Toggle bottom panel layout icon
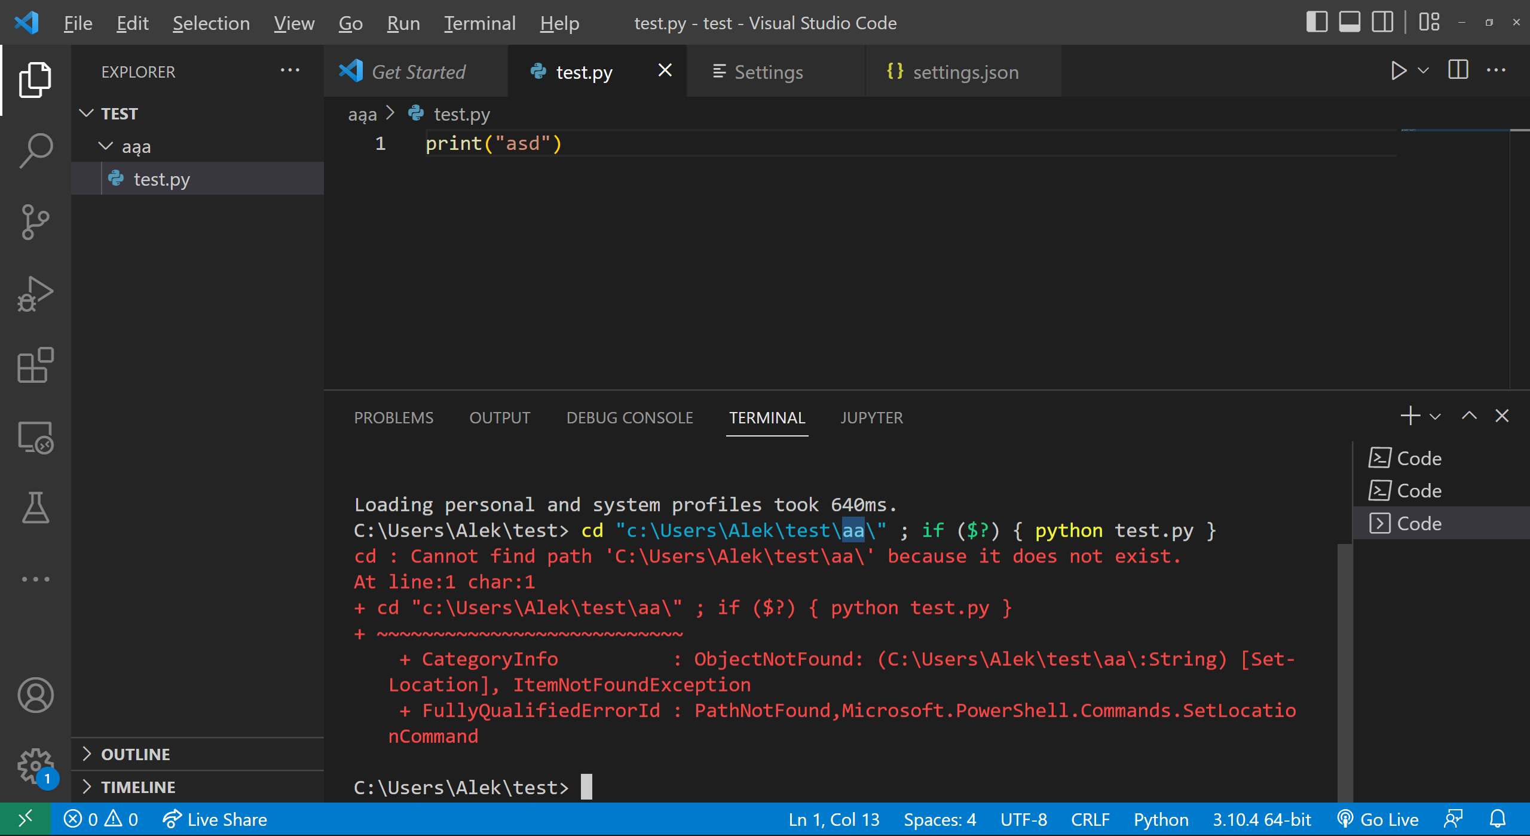 coord(1350,23)
